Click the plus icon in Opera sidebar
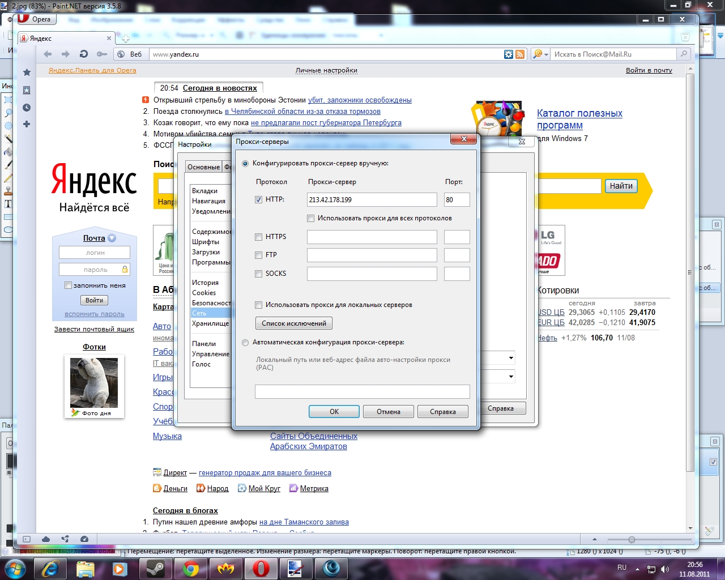Viewport: 725px width, 580px height. click(27, 124)
